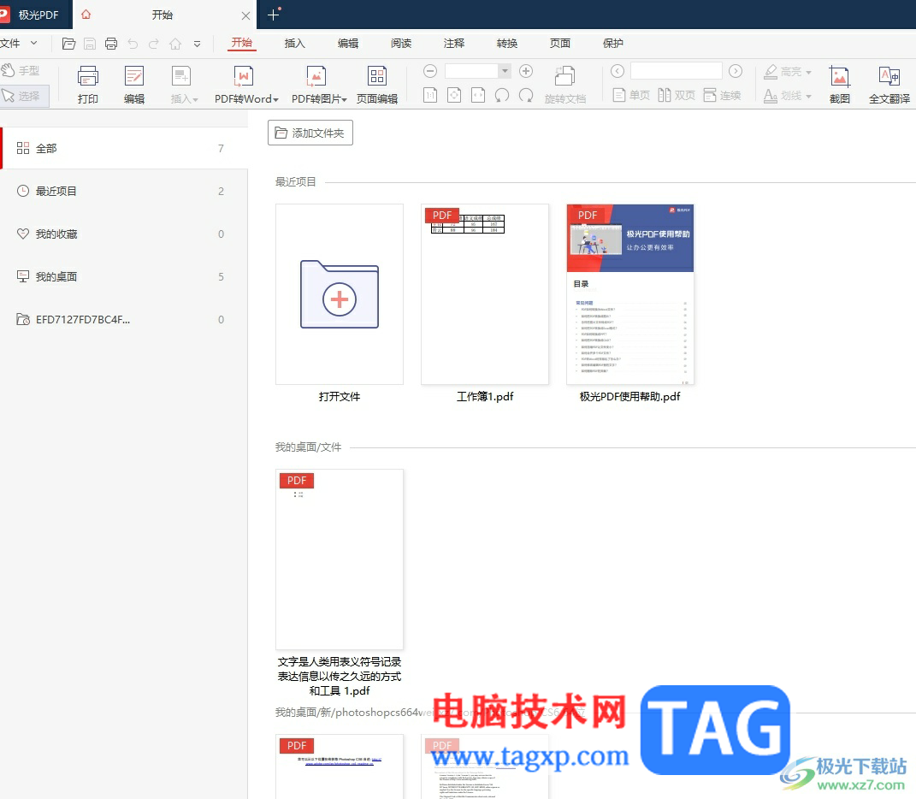Switch to the 插入 ribbon tab
The width and height of the screenshot is (916, 799).
(x=294, y=44)
